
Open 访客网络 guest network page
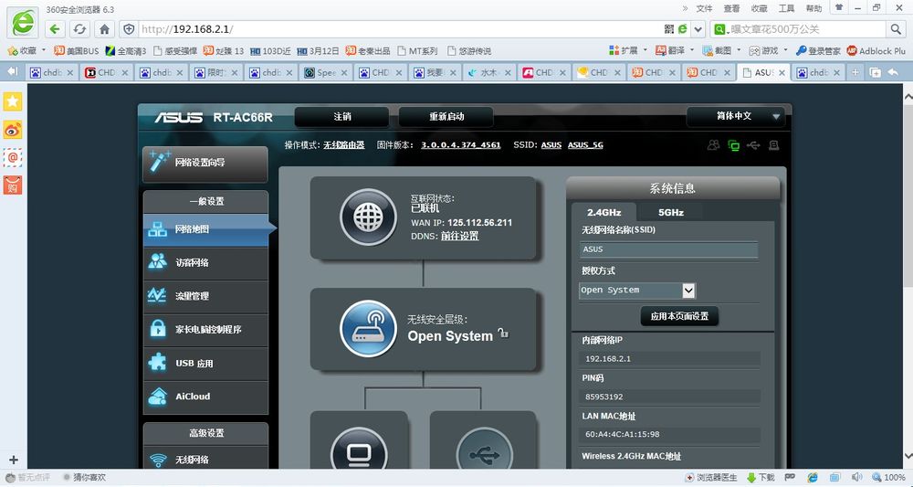(205, 263)
